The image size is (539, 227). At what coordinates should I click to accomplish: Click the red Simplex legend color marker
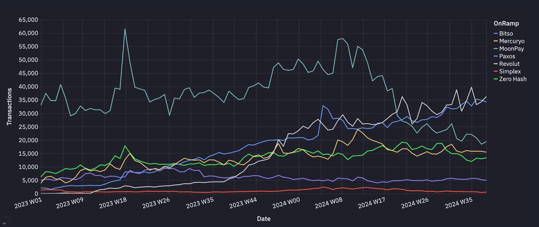(496, 71)
